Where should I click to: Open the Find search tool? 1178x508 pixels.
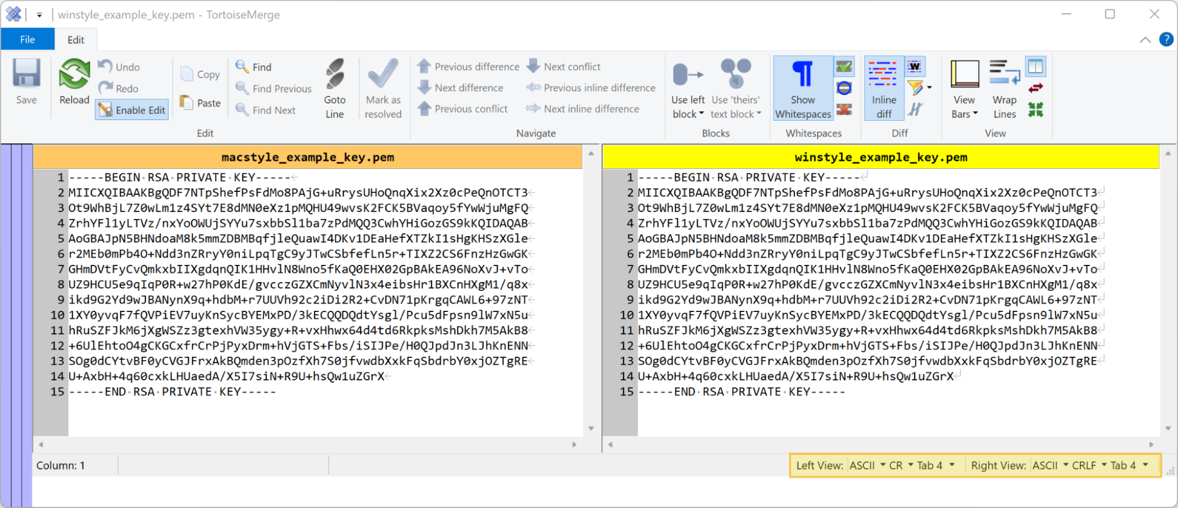click(253, 67)
